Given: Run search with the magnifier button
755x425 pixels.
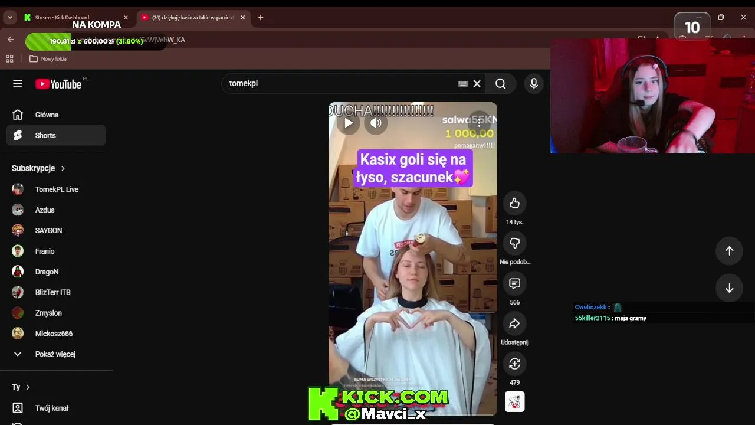Looking at the screenshot, I should pos(500,84).
